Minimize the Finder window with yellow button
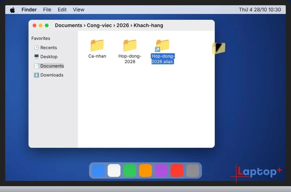 [41, 25]
